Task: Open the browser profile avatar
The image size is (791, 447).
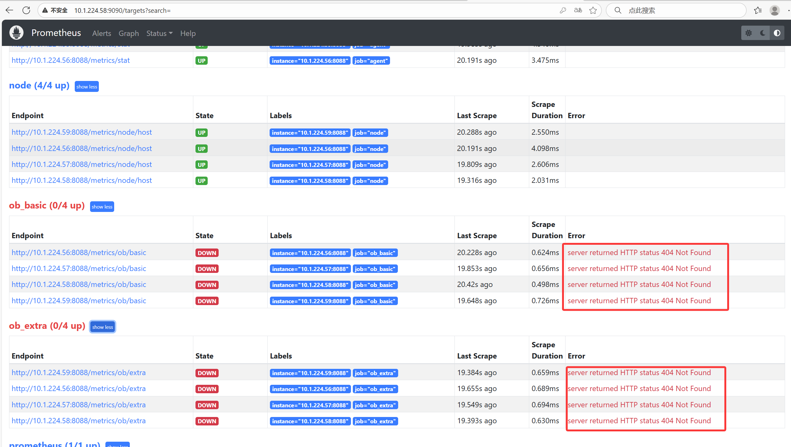Action: pos(774,10)
